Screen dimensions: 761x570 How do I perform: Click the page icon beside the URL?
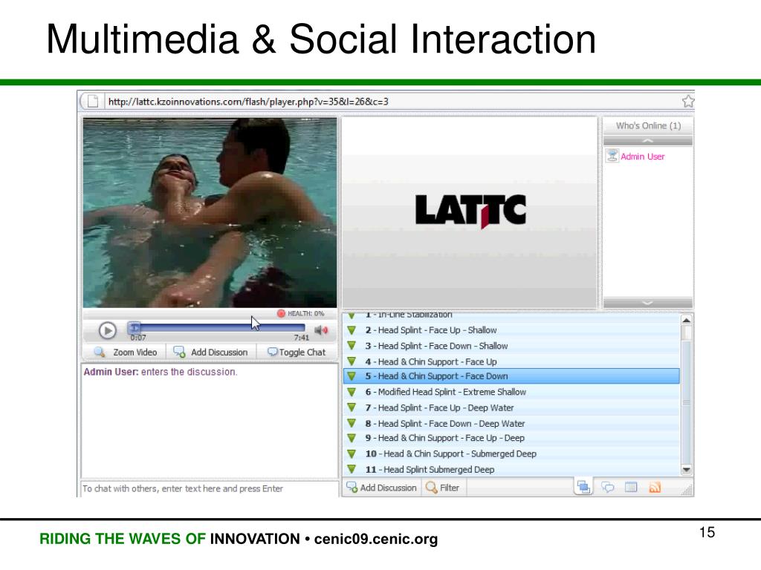click(x=92, y=101)
